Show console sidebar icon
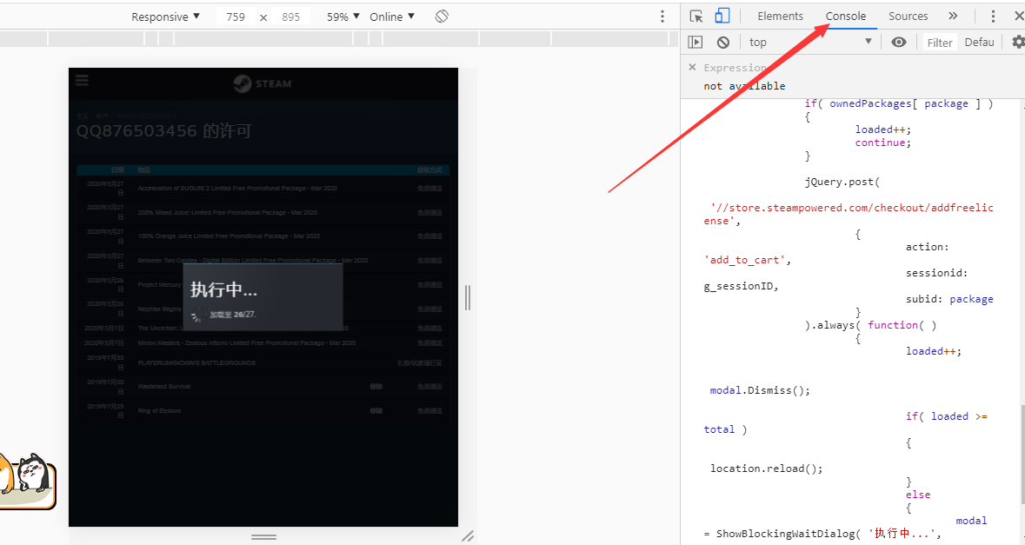The width and height of the screenshot is (1025, 545). (x=696, y=43)
